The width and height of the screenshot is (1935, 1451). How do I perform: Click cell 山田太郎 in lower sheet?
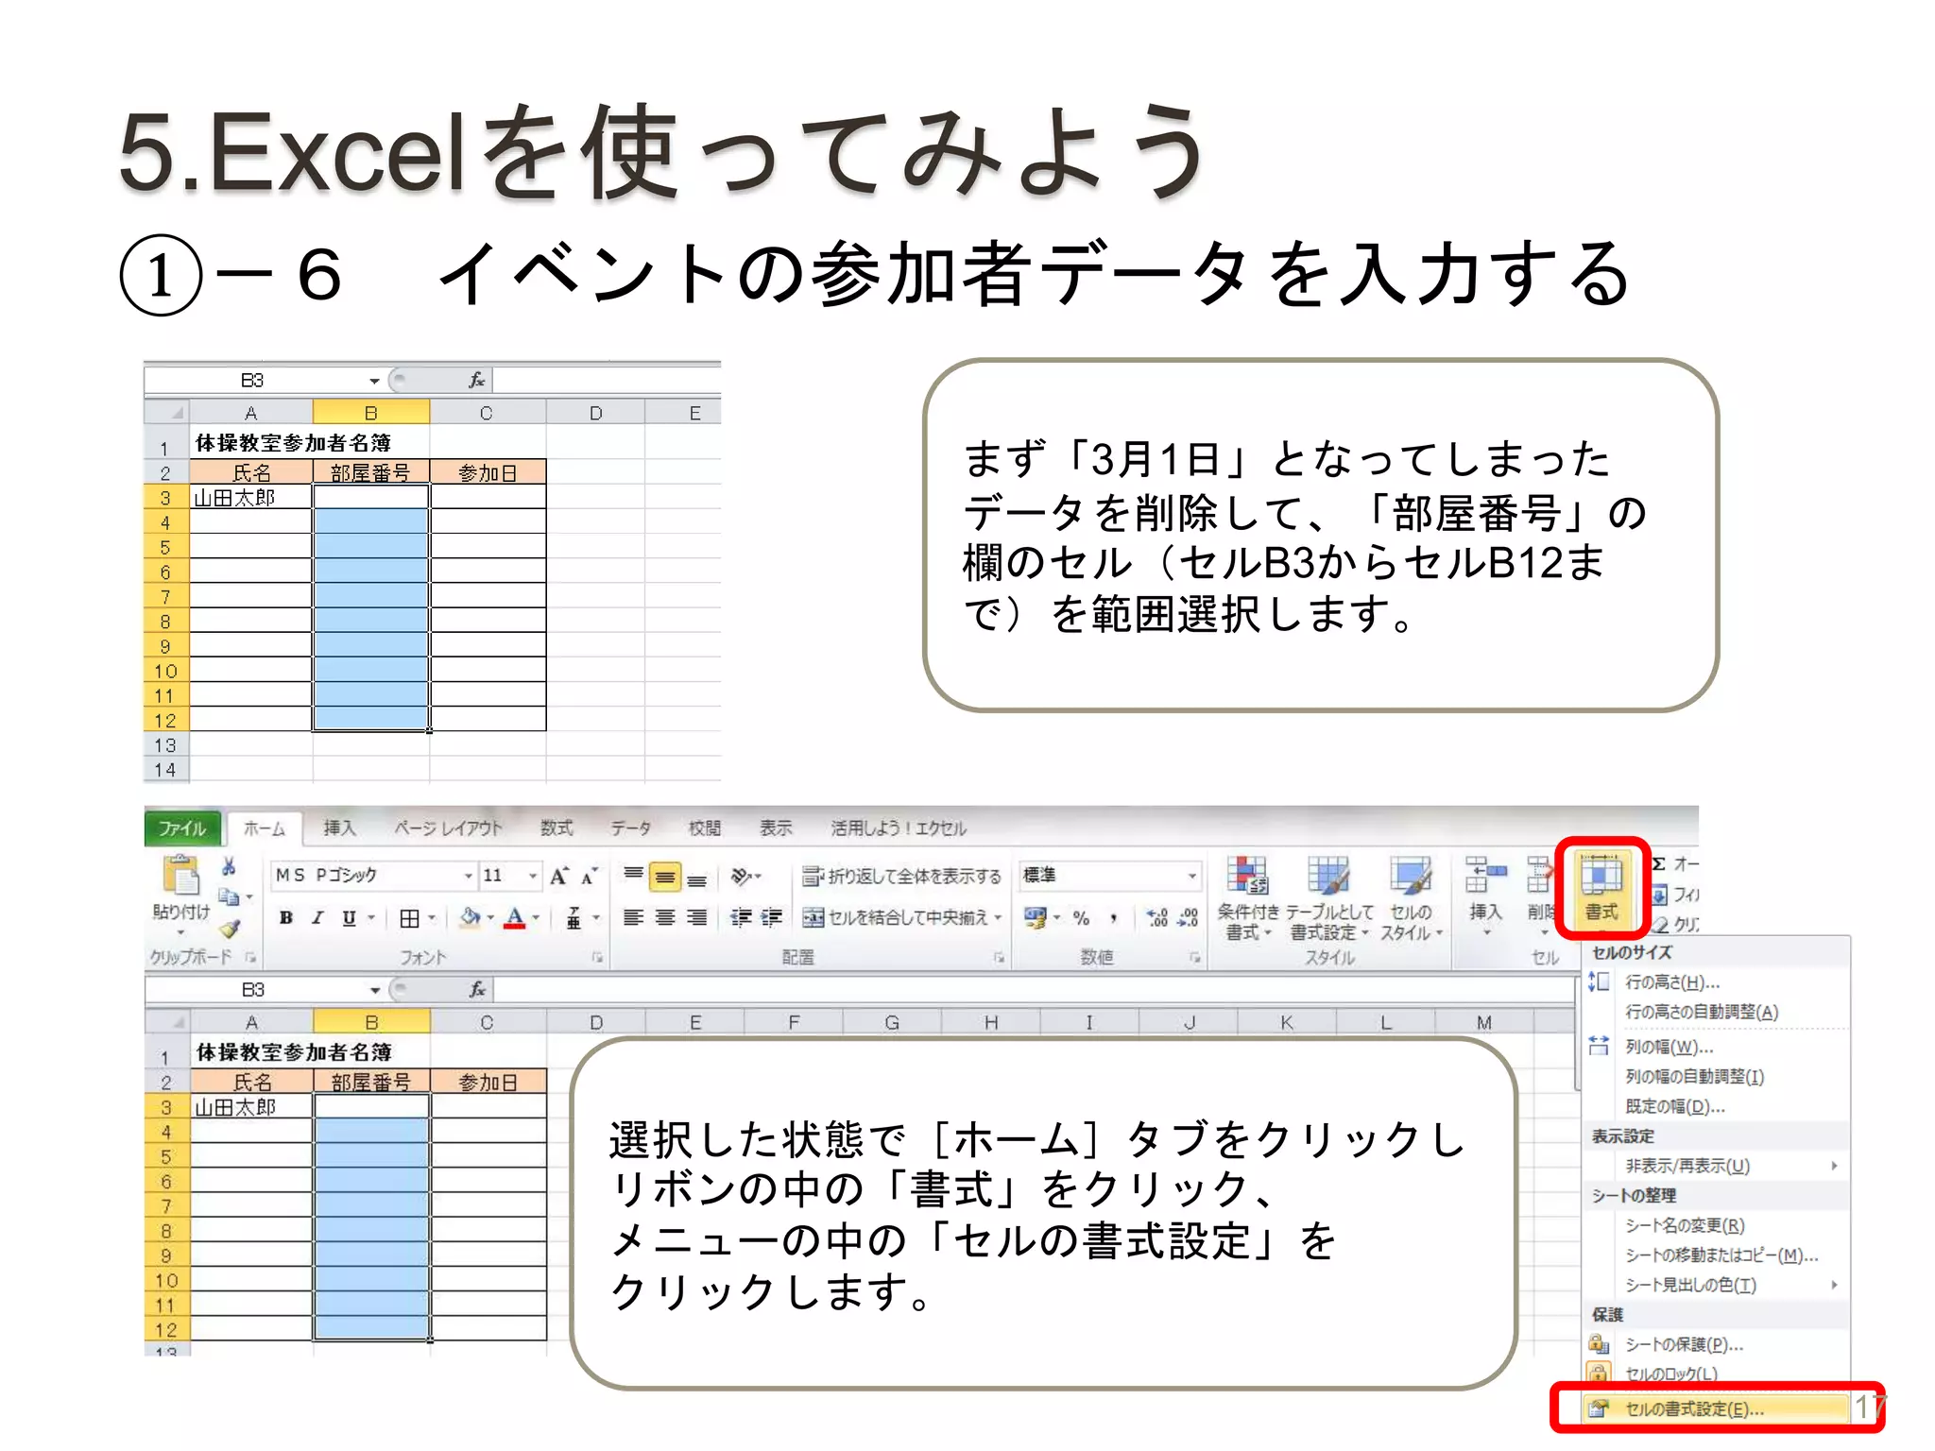[251, 1106]
